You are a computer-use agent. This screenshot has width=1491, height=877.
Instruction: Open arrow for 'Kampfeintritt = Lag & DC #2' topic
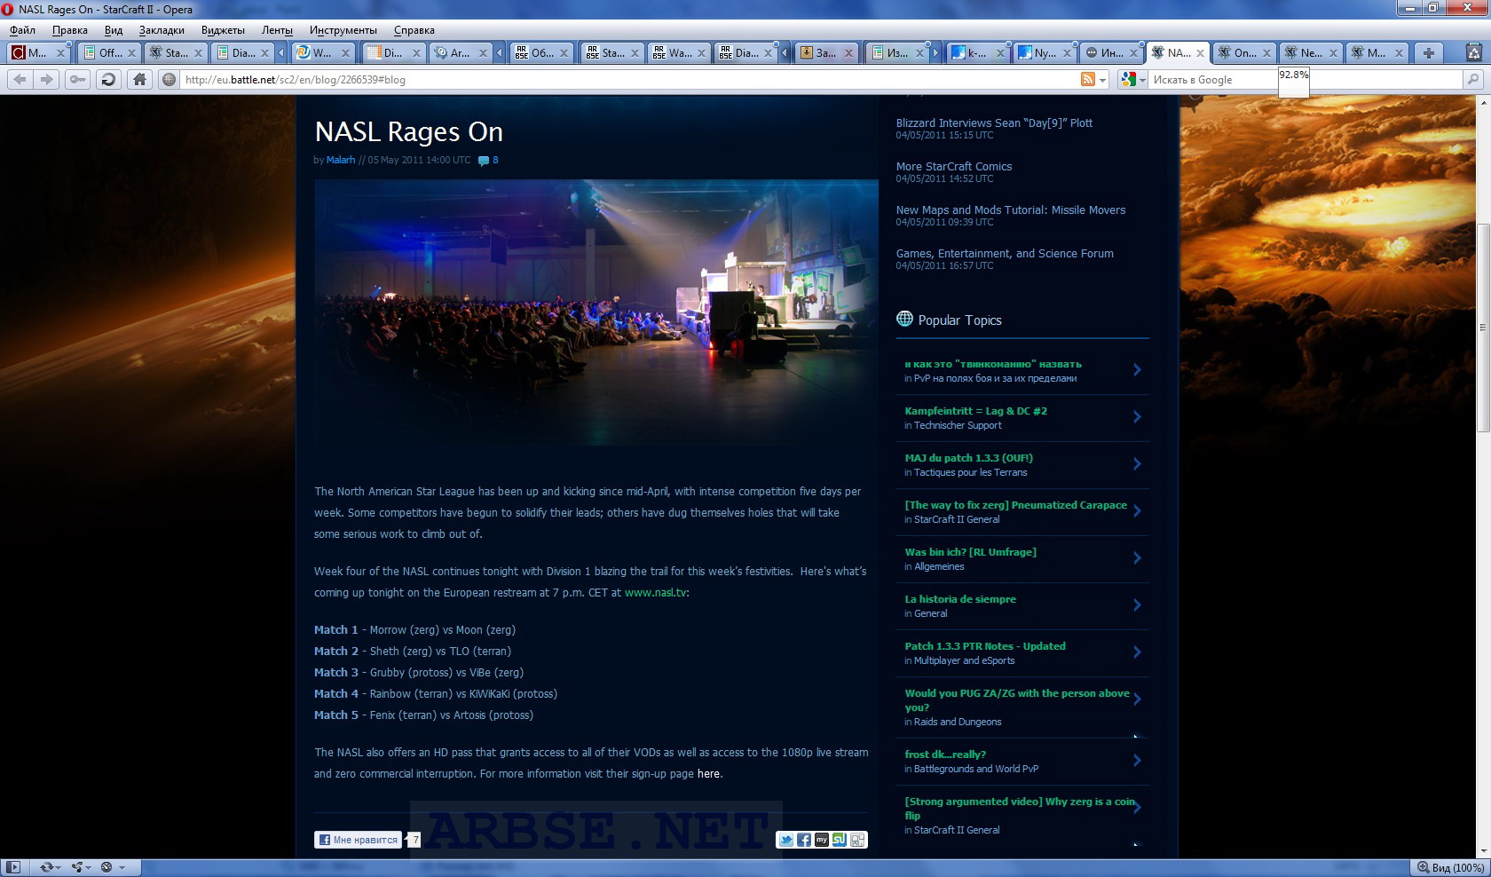tap(1137, 417)
